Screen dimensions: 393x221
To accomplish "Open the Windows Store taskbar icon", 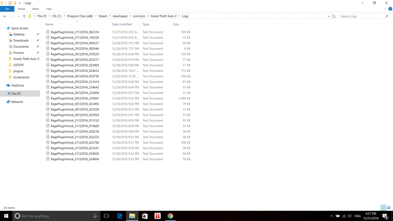I will click(x=145, y=216).
